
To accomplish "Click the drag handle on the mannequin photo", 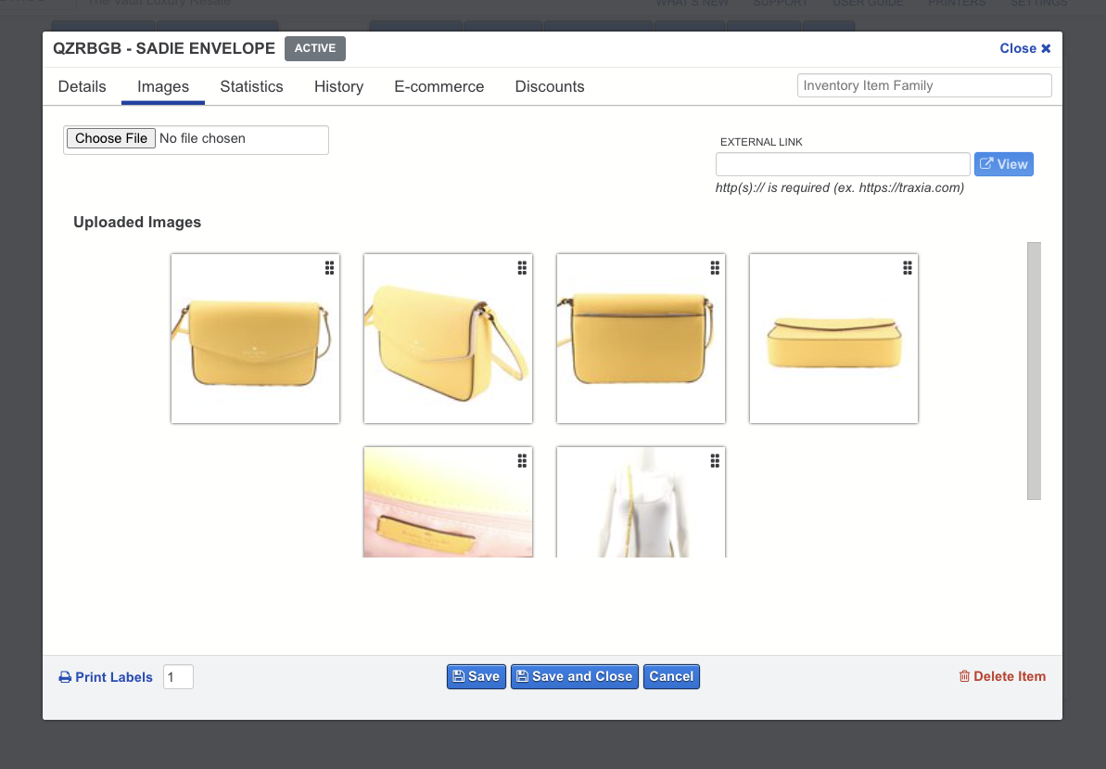I will coord(714,460).
